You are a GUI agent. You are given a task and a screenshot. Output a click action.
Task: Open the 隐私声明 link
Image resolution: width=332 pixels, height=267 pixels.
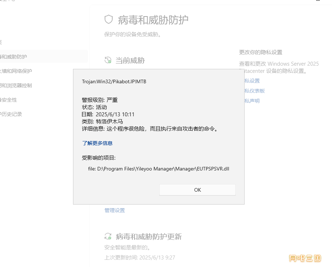click(252, 101)
